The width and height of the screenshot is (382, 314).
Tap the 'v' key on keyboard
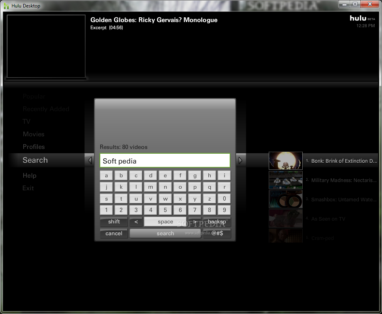(x=151, y=199)
